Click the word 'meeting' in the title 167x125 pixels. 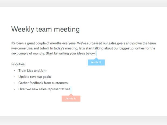(x=67, y=30)
